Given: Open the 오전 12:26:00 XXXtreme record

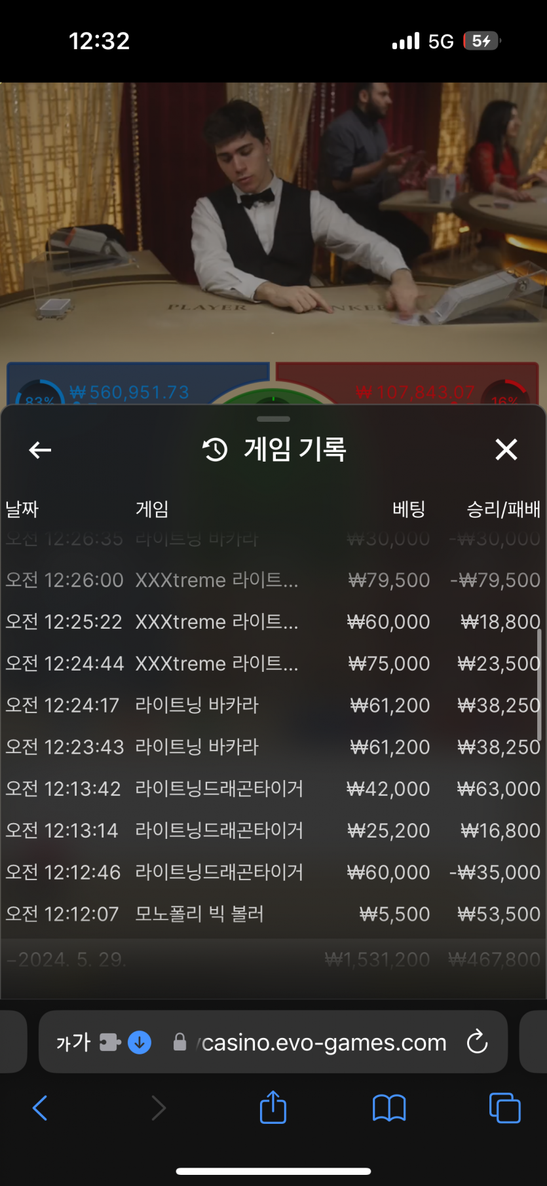Looking at the screenshot, I should [x=273, y=580].
